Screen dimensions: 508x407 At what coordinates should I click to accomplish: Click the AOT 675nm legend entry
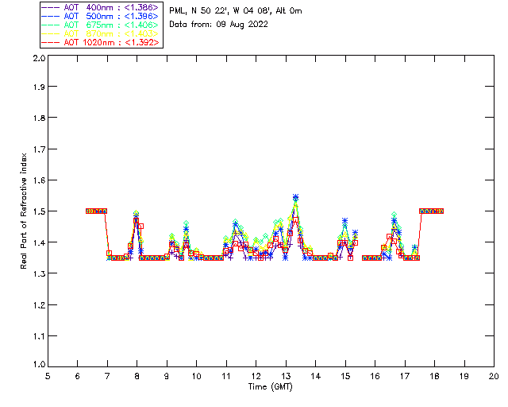[x=101, y=25]
